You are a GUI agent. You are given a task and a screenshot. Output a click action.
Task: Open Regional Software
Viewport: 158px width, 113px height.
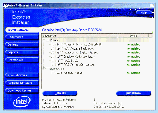click(x=22, y=83)
